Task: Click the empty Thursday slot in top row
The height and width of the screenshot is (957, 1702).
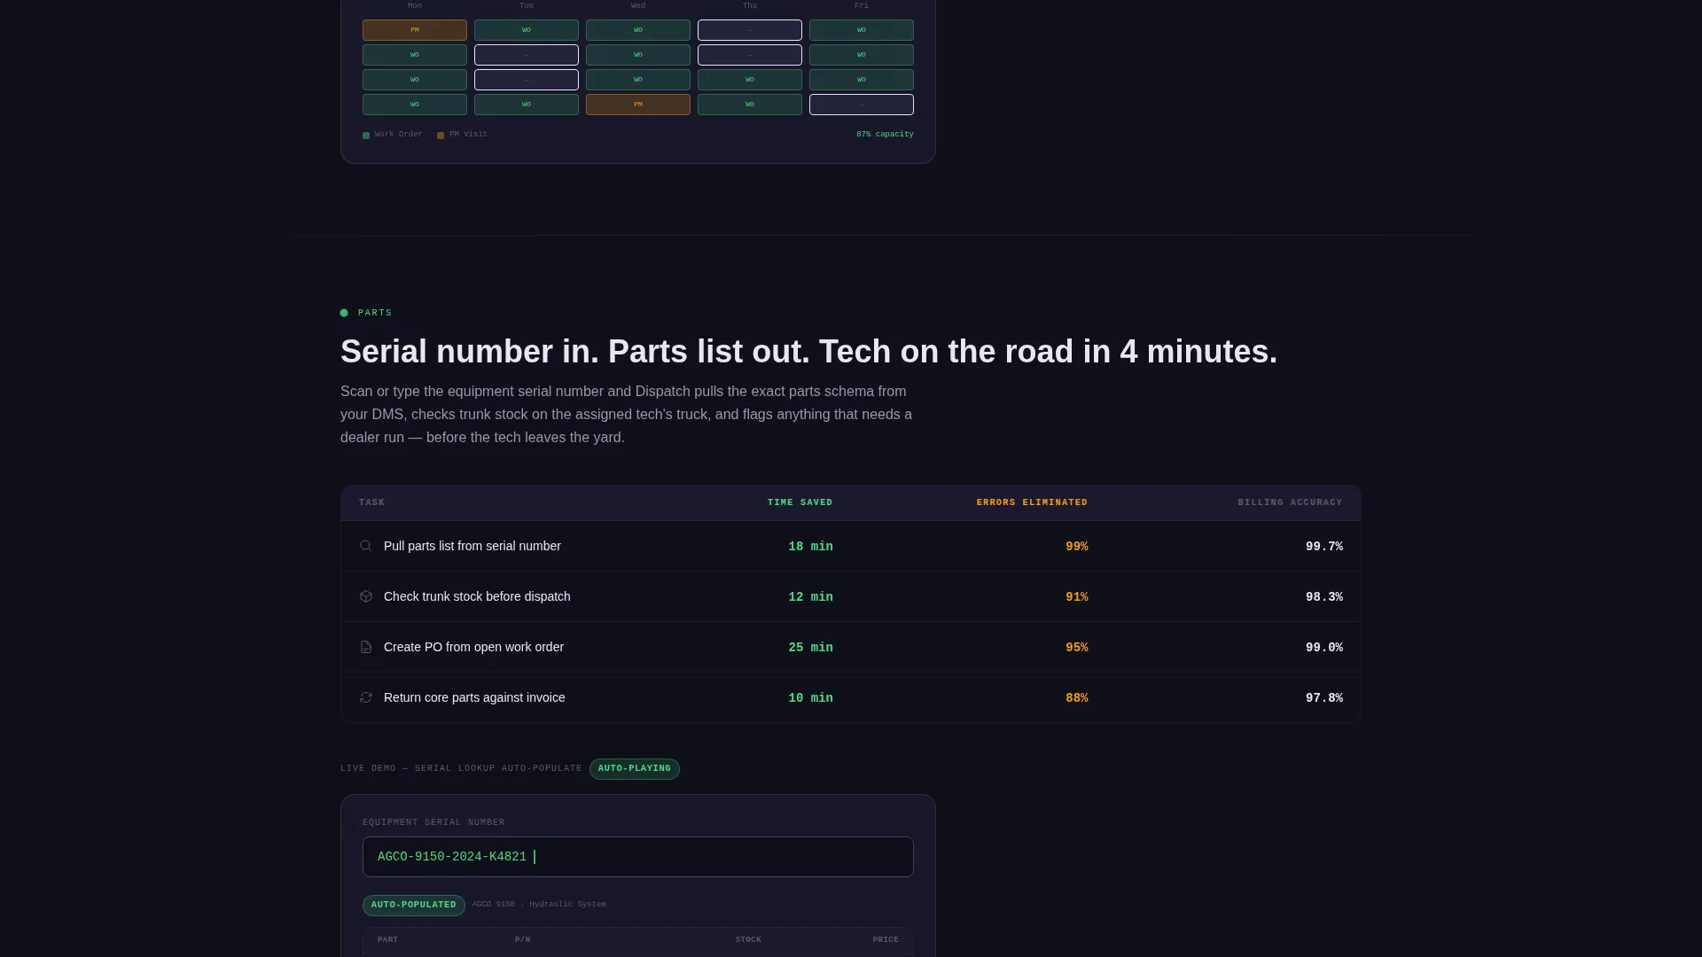Action: (750, 30)
